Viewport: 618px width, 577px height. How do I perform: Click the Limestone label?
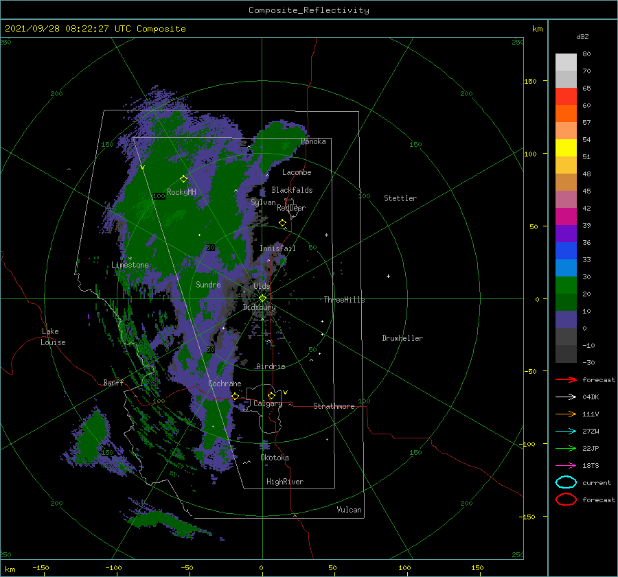130,265
